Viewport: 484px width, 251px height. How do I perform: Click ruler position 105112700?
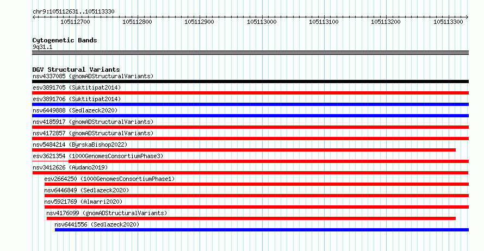click(x=75, y=22)
